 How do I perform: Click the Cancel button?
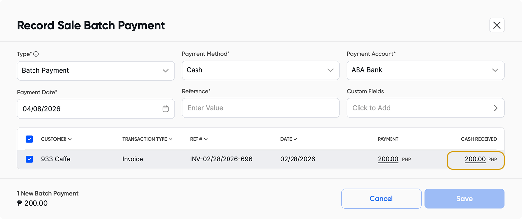(x=381, y=199)
